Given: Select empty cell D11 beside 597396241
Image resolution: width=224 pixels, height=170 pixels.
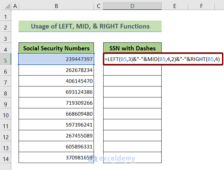Looking at the screenshot, I should click(132, 125).
